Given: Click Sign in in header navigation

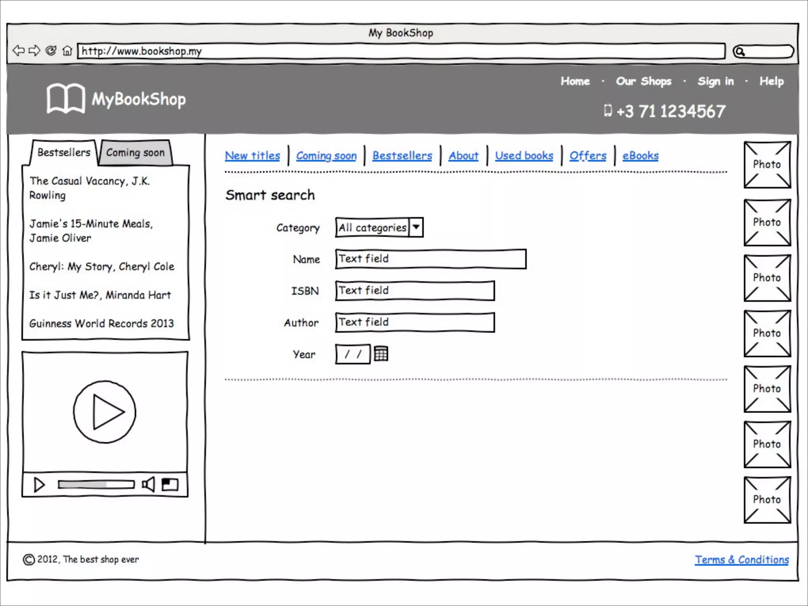Looking at the screenshot, I should coord(715,81).
